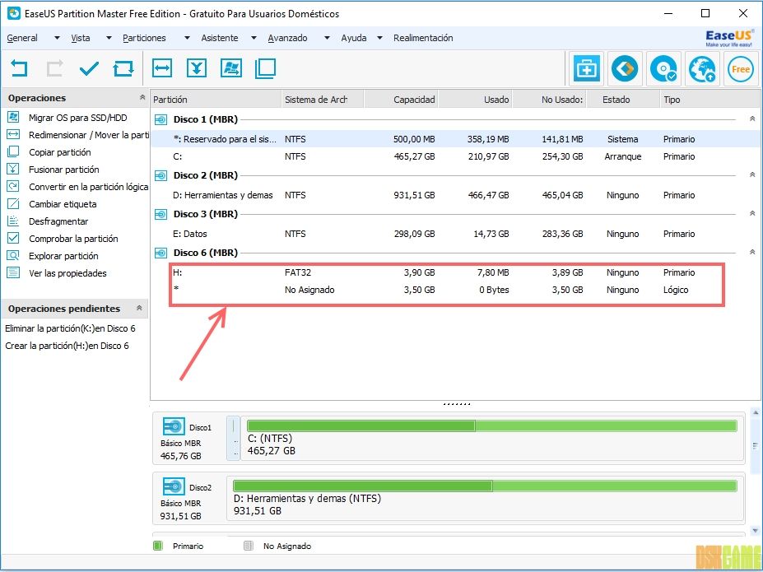Viewport: 763px width, 572px height.
Task: Select the H: FAT32 partition row
Action: (x=444, y=272)
